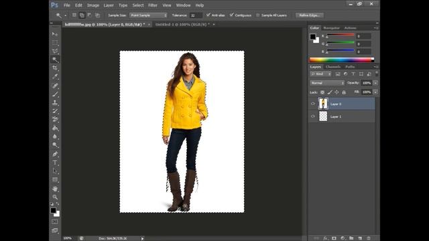Choose Intersect with selection mode
The height and width of the screenshot is (241, 429).
coord(97,15)
